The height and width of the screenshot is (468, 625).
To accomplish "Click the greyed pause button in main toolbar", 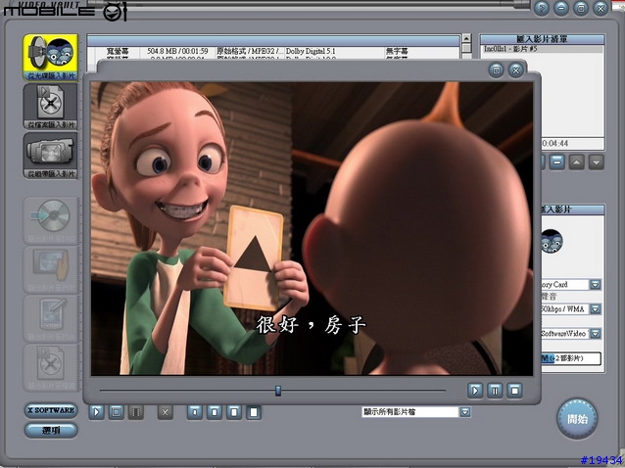I will tap(135, 412).
